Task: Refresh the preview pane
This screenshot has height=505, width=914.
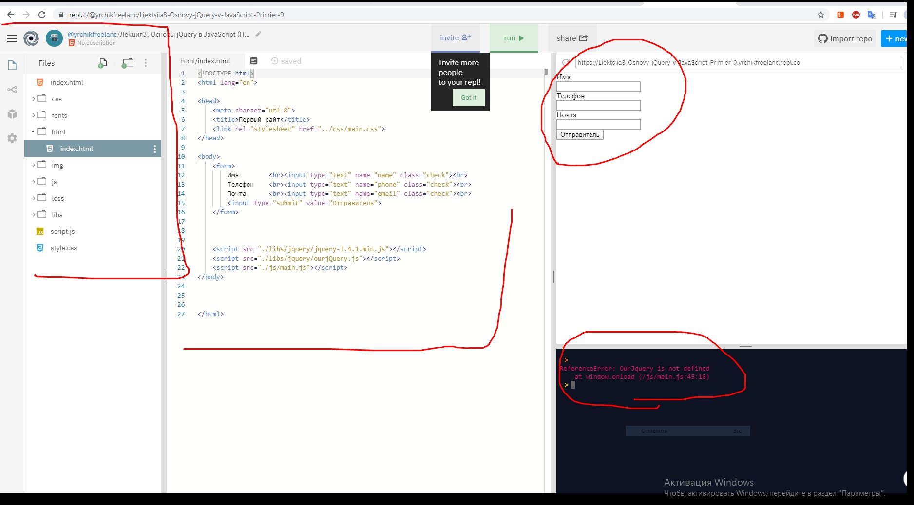Action: pos(565,62)
